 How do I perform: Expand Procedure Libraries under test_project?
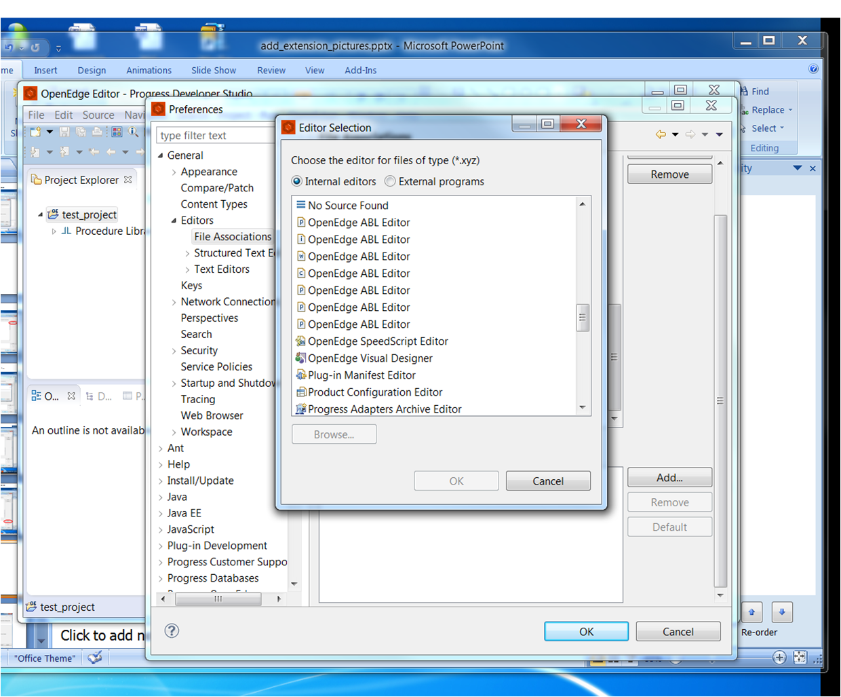coord(54,231)
